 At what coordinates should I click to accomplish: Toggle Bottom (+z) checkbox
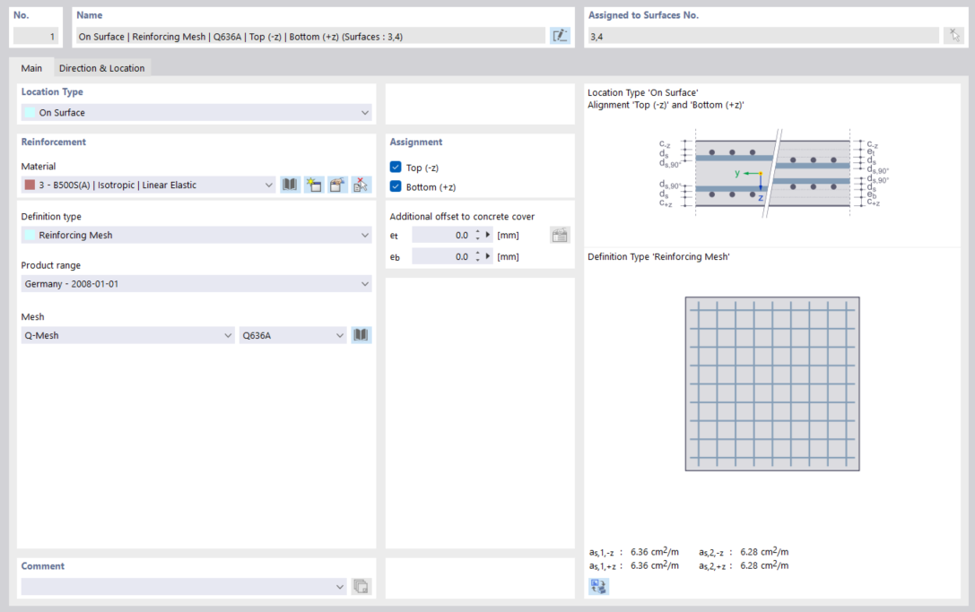(396, 186)
